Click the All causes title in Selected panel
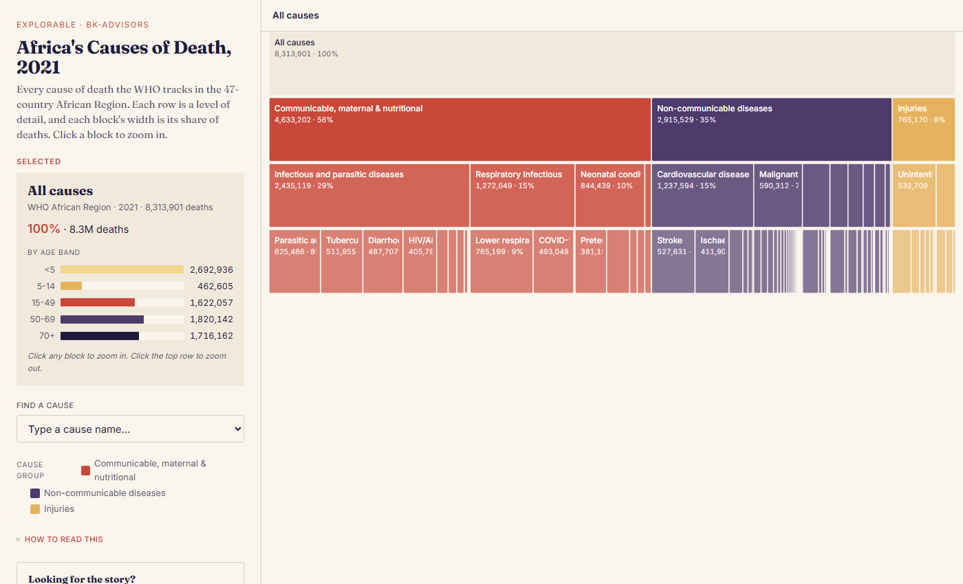963x584 pixels. pyautogui.click(x=60, y=191)
